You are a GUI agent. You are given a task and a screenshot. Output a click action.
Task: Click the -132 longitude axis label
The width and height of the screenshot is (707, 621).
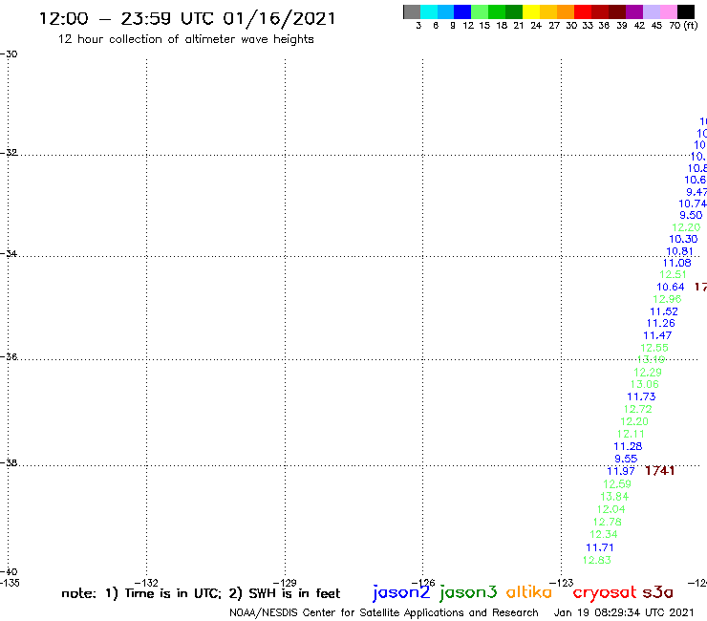[x=146, y=583]
